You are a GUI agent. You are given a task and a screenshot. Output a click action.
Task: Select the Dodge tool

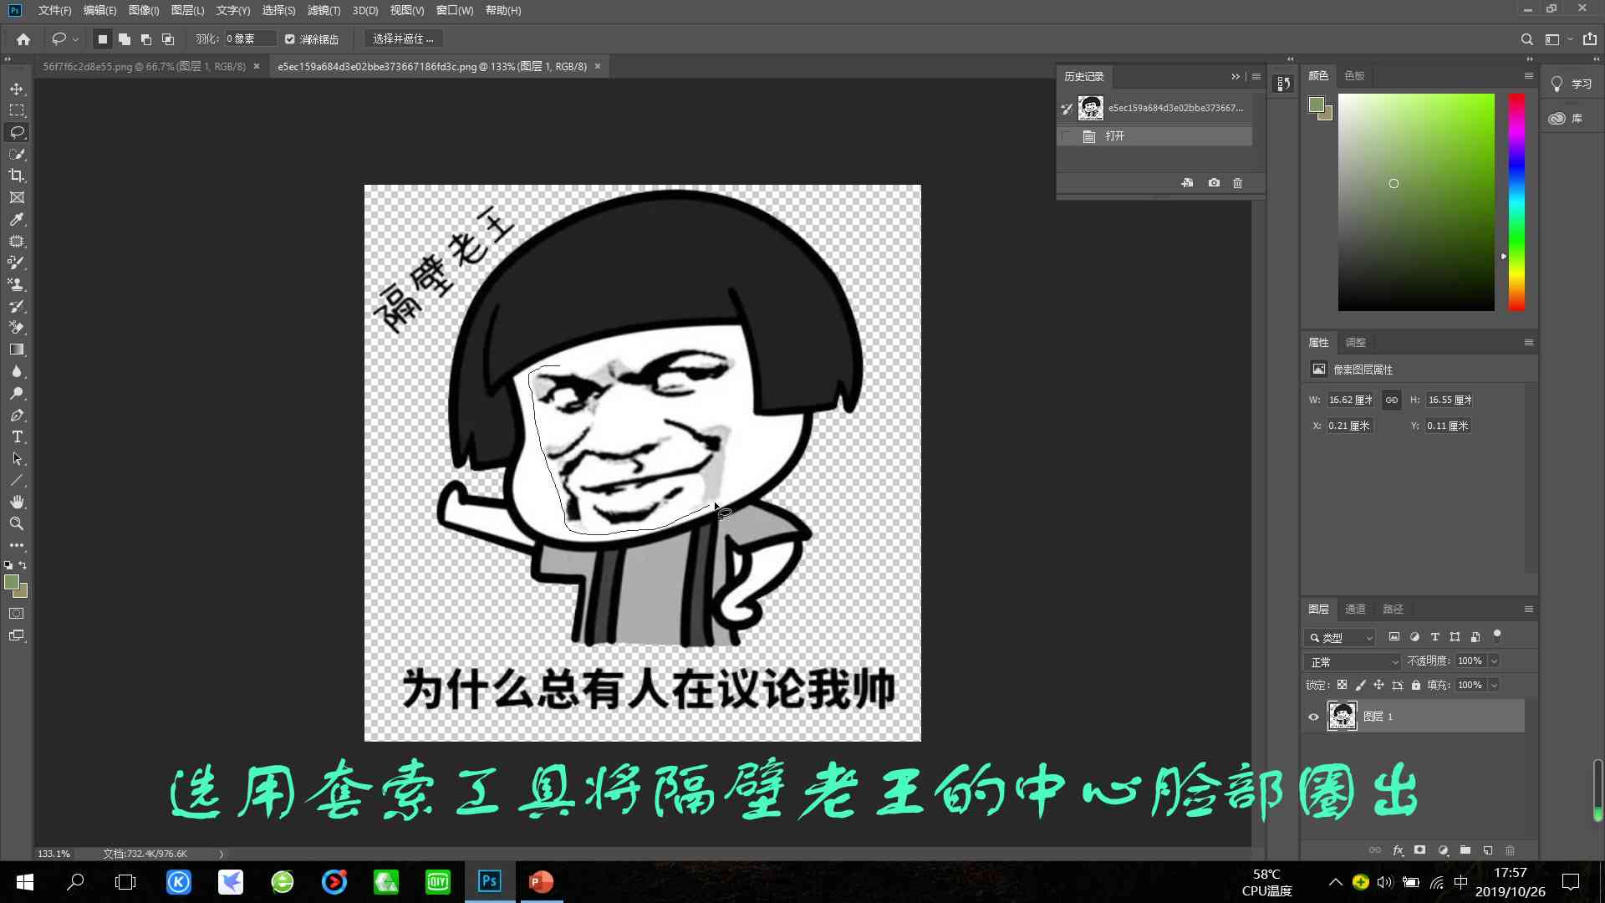[17, 393]
